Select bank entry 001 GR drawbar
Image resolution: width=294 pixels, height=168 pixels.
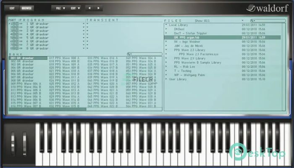pyautogui.click(x=28, y=58)
